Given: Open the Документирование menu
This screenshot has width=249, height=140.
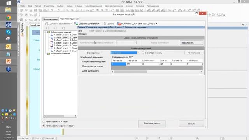Looking at the screenshot, I should 114,6.
